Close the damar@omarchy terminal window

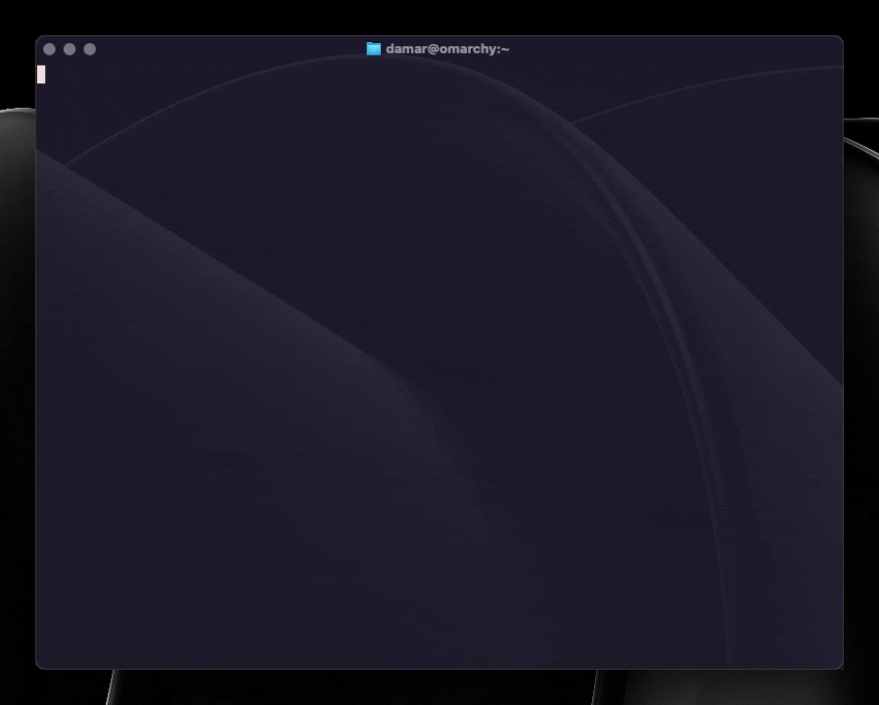click(49, 49)
